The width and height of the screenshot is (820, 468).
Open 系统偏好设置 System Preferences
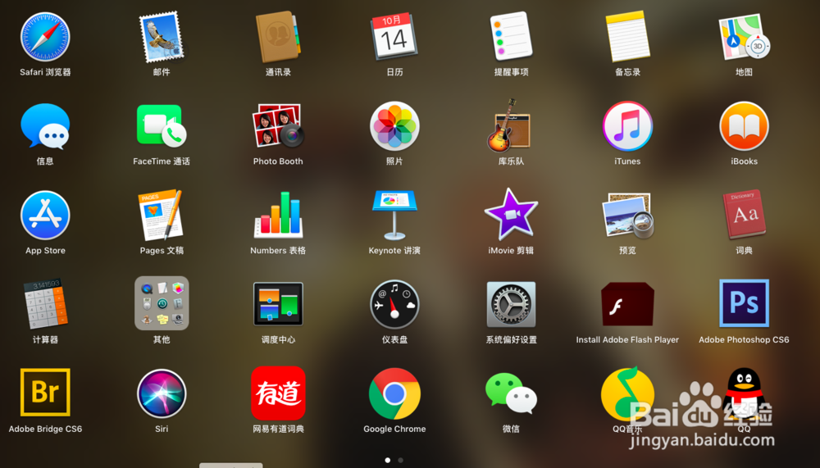(x=511, y=304)
